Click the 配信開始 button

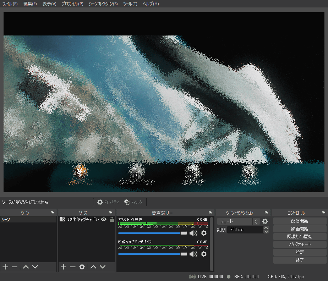300,221
